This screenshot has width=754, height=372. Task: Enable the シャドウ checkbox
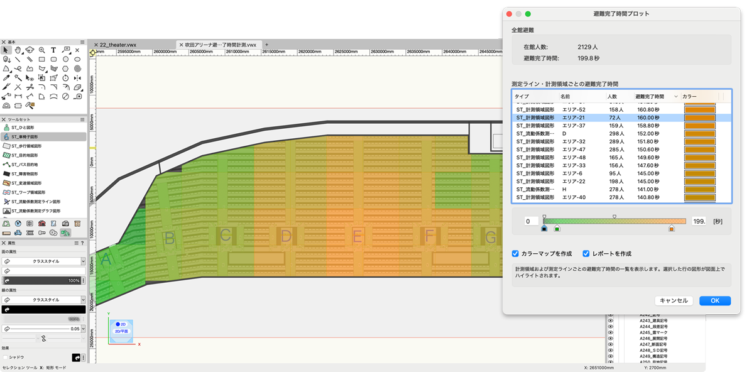pyautogui.click(x=6, y=357)
